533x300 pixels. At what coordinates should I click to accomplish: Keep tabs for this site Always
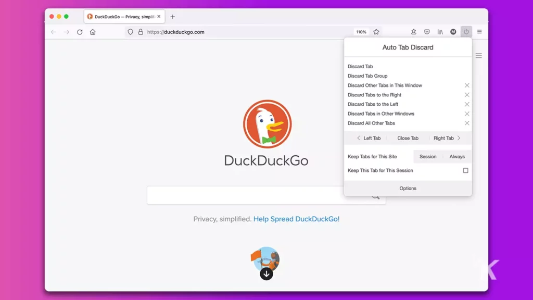pos(457,156)
